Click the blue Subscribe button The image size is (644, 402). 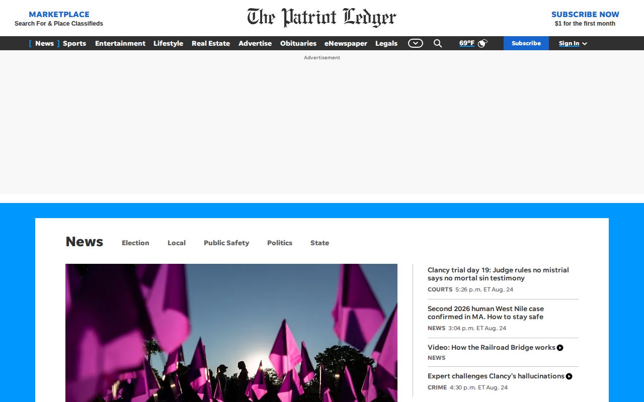click(526, 43)
